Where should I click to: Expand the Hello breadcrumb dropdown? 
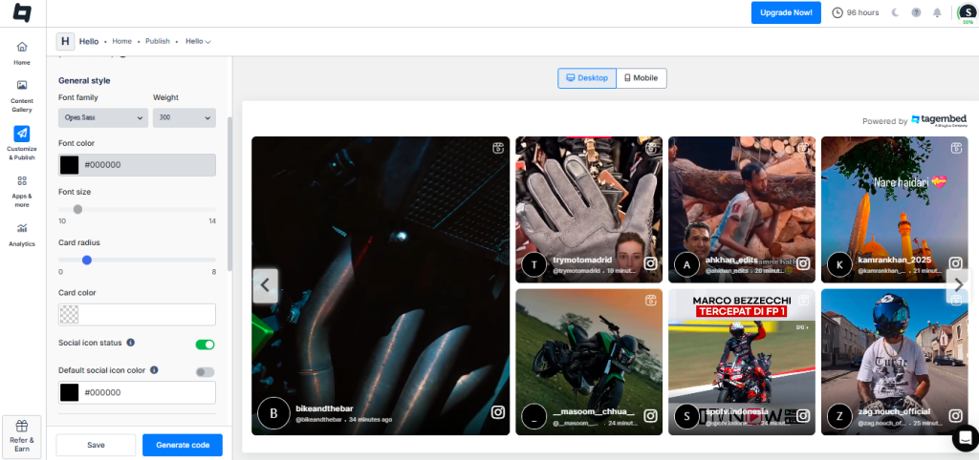pos(198,41)
